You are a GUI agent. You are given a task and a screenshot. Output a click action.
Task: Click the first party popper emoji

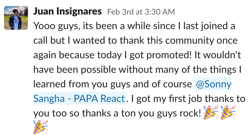click(x=211, y=113)
